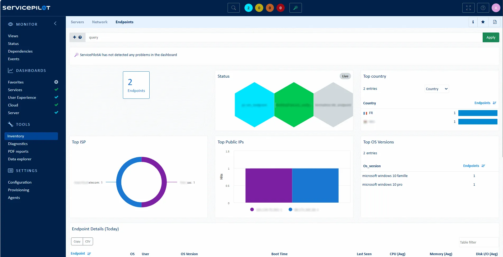Click the ServicePilotAI magic wand icon
The image size is (503, 257).
(x=296, y=8)
